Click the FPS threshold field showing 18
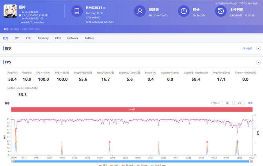263x166 pixels. 227,103
